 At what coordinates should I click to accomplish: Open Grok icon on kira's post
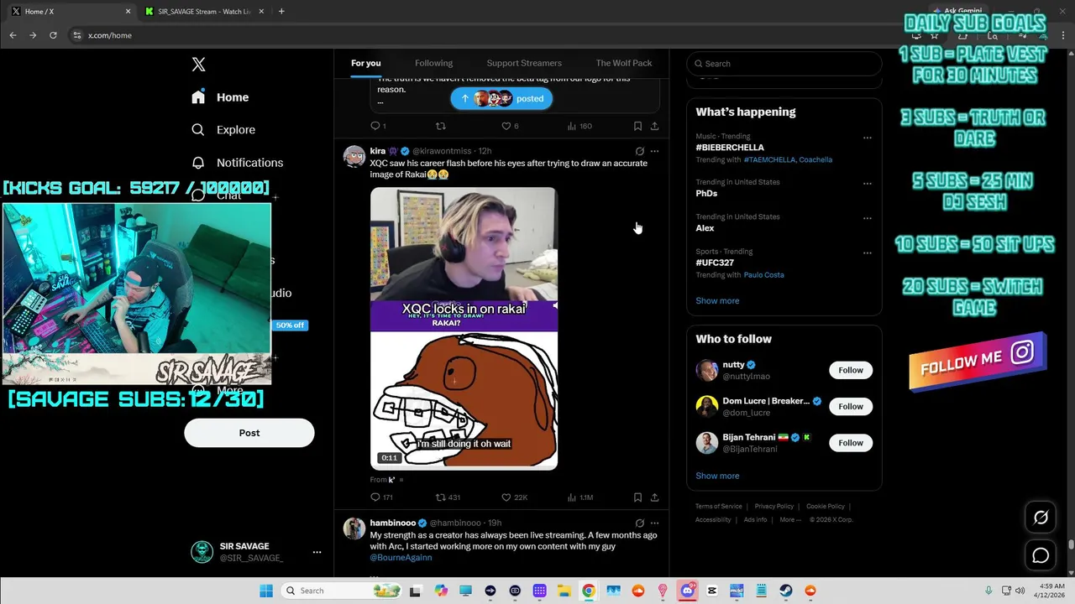(639, 152)
